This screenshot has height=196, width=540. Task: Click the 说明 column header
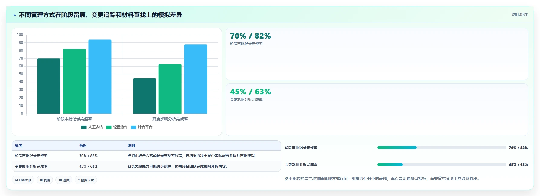click(131, 146)
